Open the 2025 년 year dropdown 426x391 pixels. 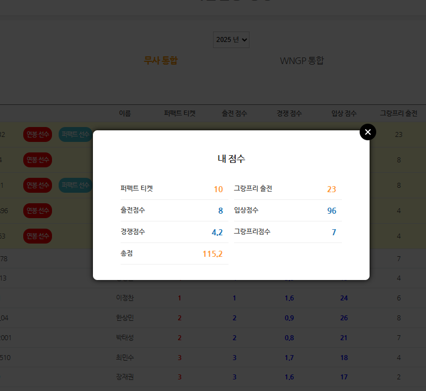[x=231, y=40]
